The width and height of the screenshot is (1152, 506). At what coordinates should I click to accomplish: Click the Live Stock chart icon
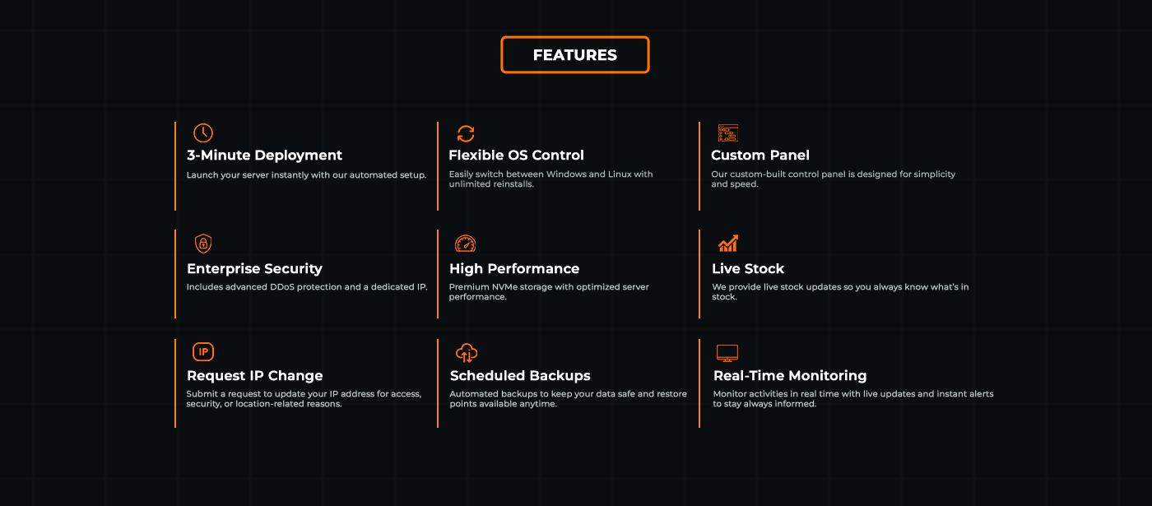(x=727, y=244)
